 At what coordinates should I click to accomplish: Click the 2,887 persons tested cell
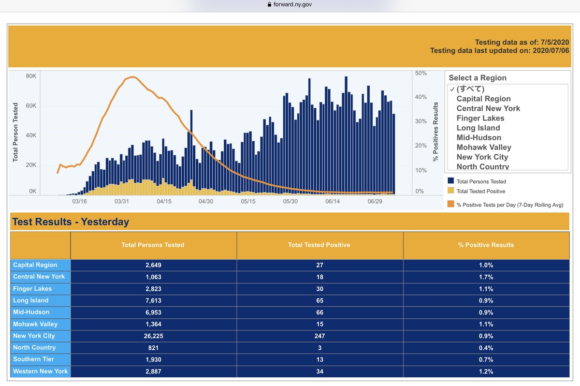click(153, 371)
